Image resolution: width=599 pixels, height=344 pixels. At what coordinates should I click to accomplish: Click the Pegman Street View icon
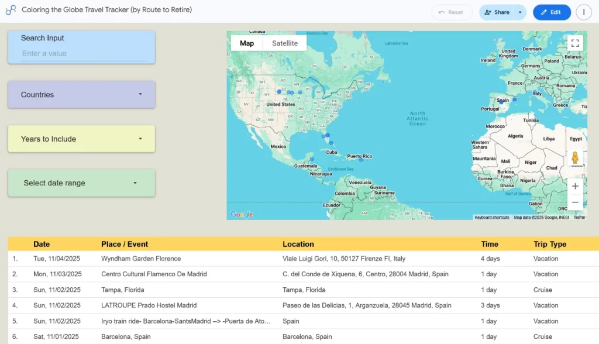(x=575, y=157)
